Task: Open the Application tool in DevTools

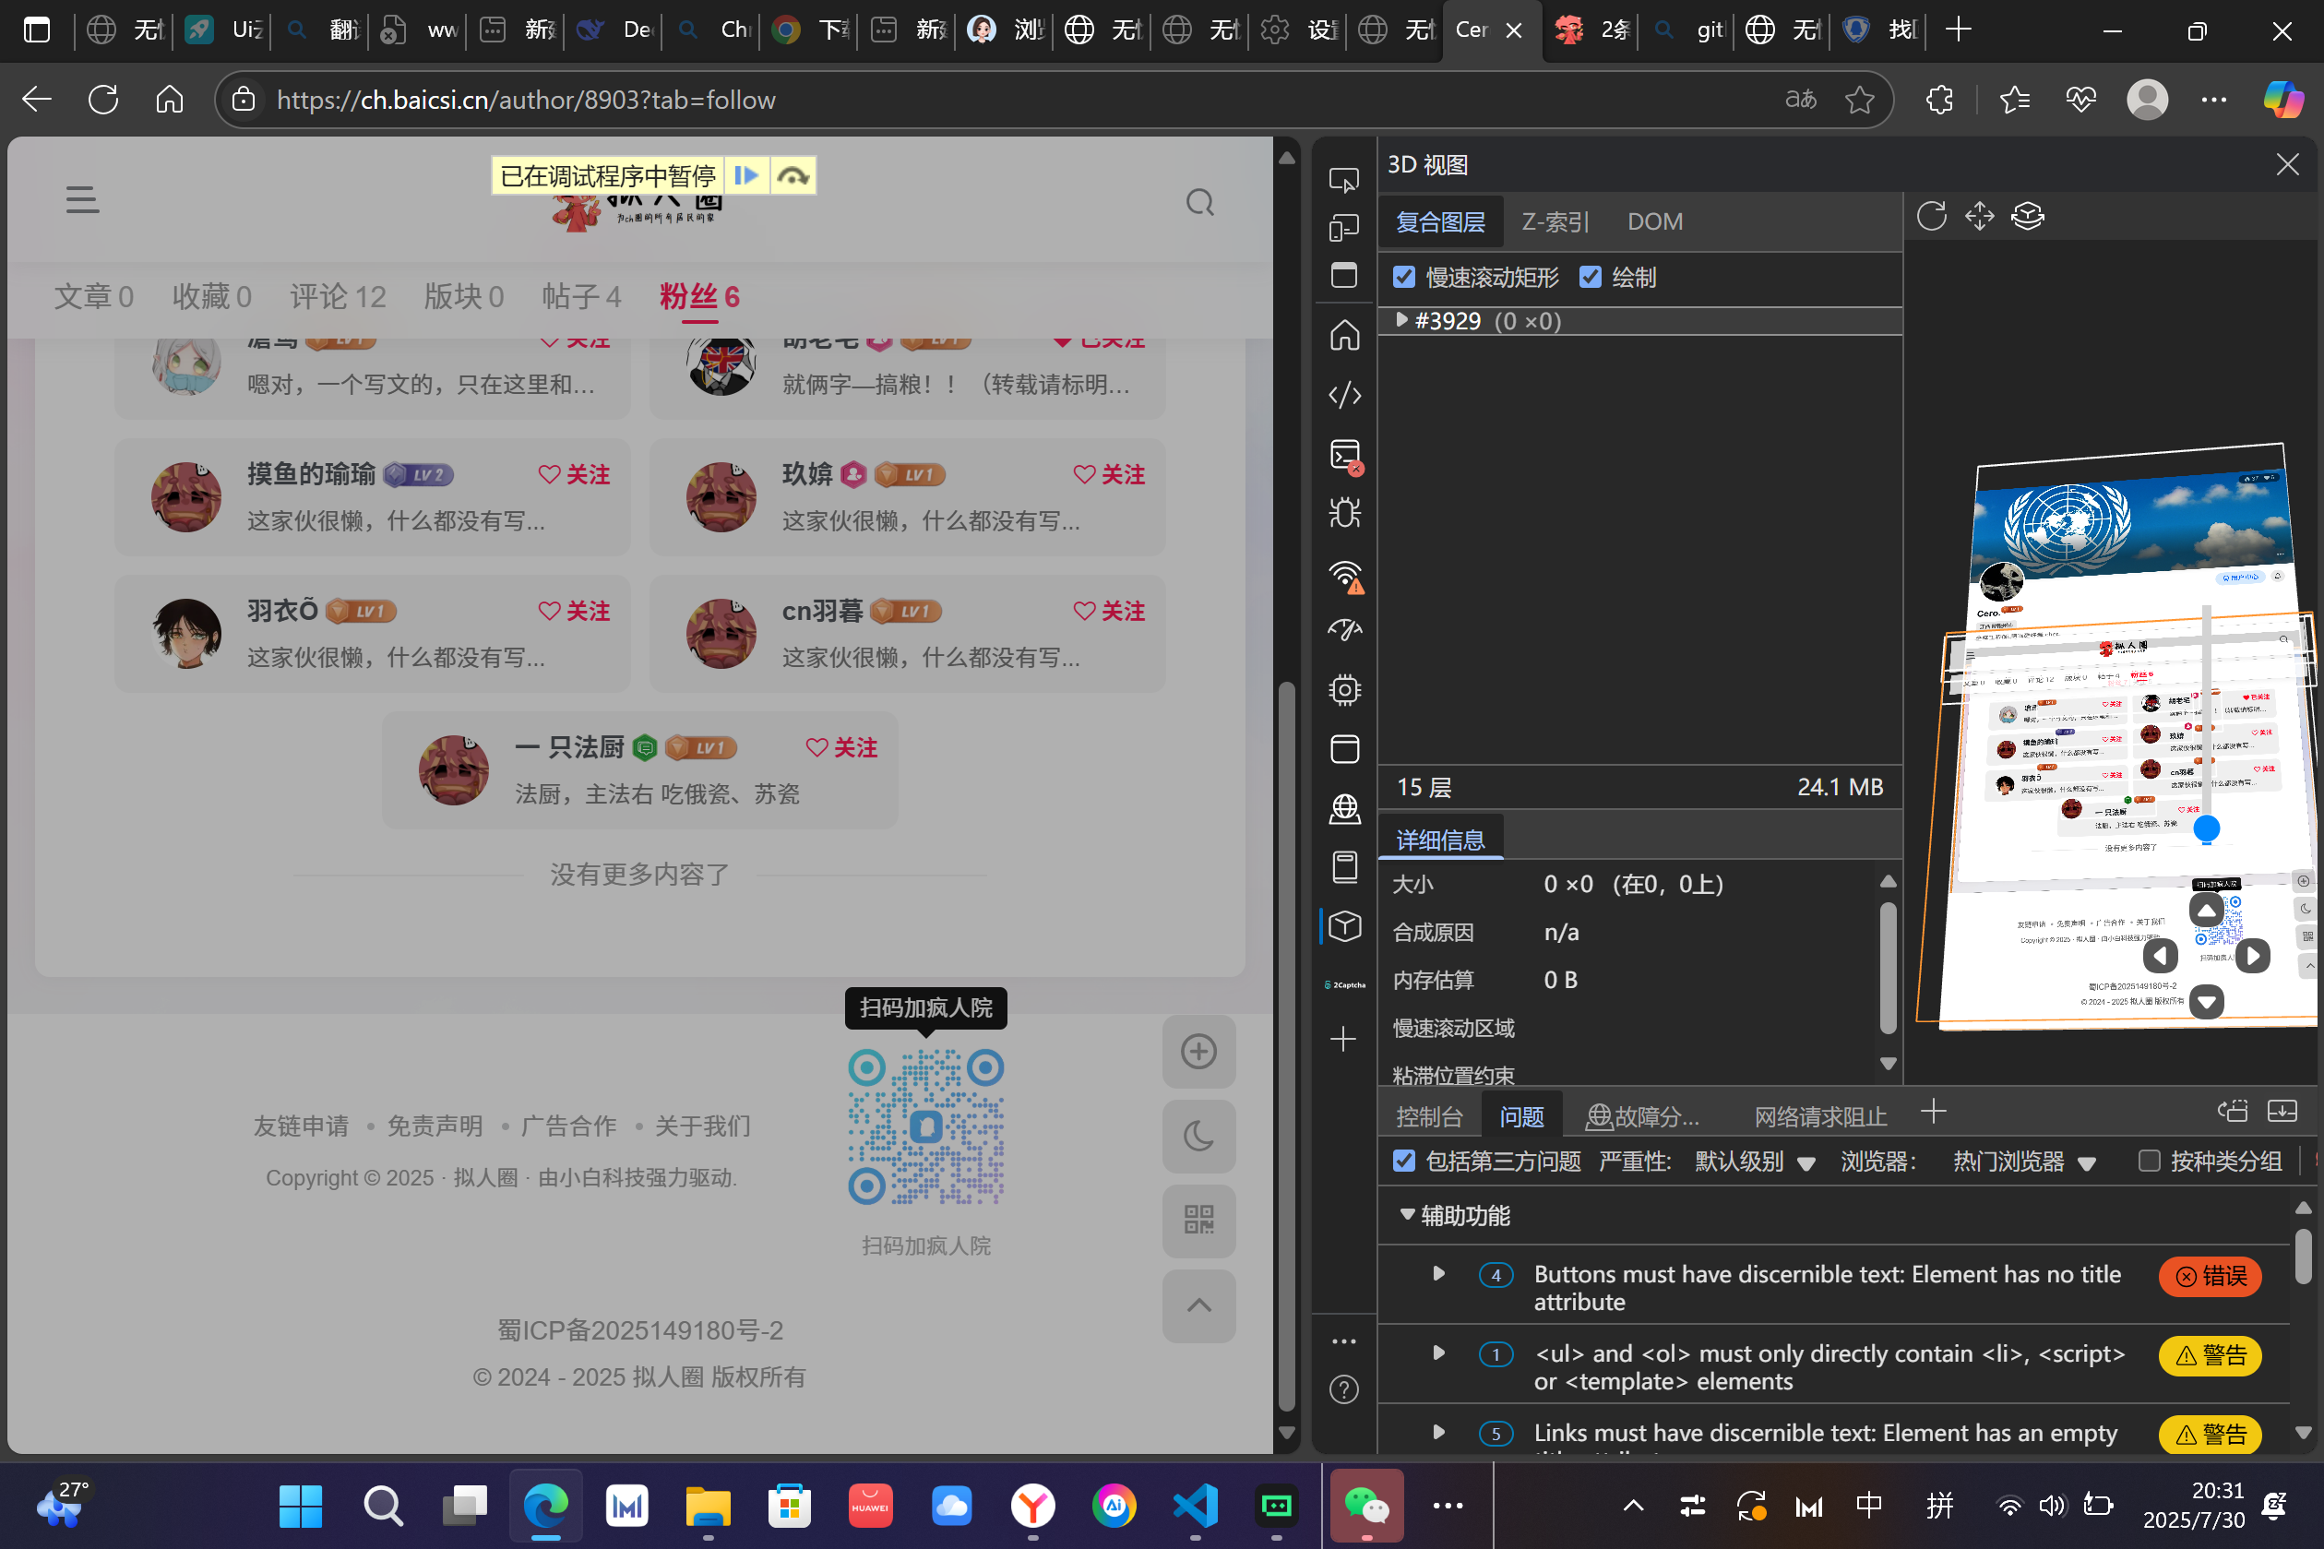Action: [x=1344, y=749]
